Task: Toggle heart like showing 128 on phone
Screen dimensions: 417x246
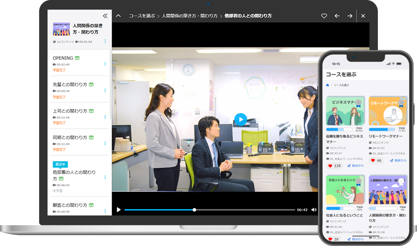Action: click(x=330, y=166)
